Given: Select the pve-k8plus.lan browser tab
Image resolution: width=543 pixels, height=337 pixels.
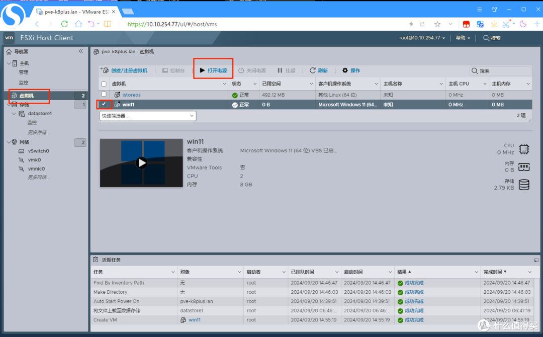Looking at the screenshot, I should [x=76, y=12].
